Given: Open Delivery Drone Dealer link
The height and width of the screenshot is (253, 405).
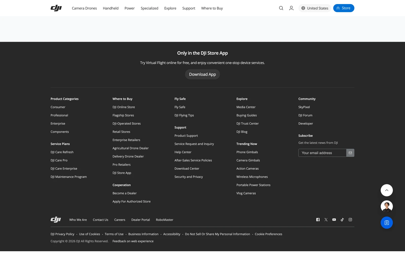Looking at the screenshot, I should coord(128,156).
